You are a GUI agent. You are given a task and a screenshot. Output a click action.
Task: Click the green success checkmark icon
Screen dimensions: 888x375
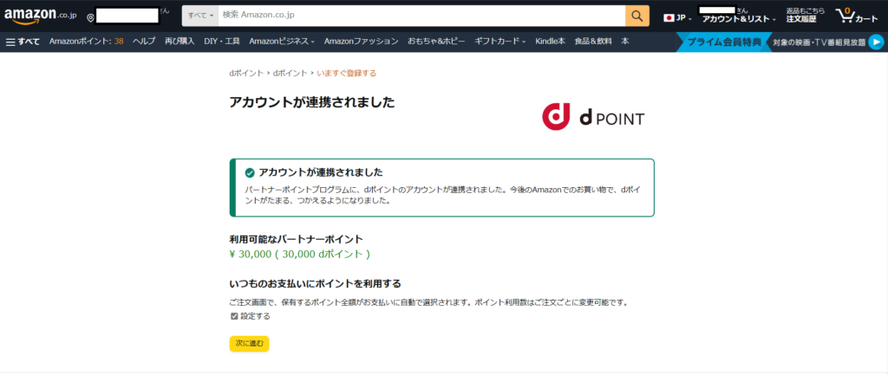tap(249, 172)
